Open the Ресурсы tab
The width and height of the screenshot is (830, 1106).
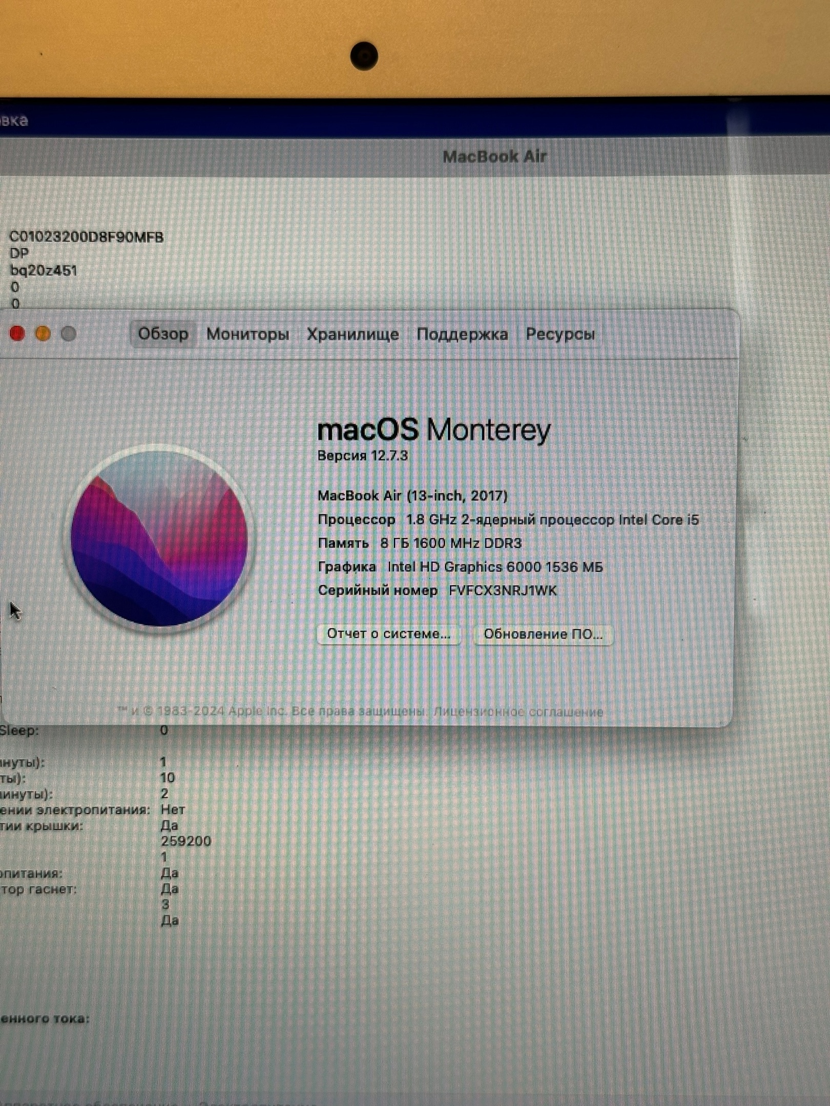[561, 334]
